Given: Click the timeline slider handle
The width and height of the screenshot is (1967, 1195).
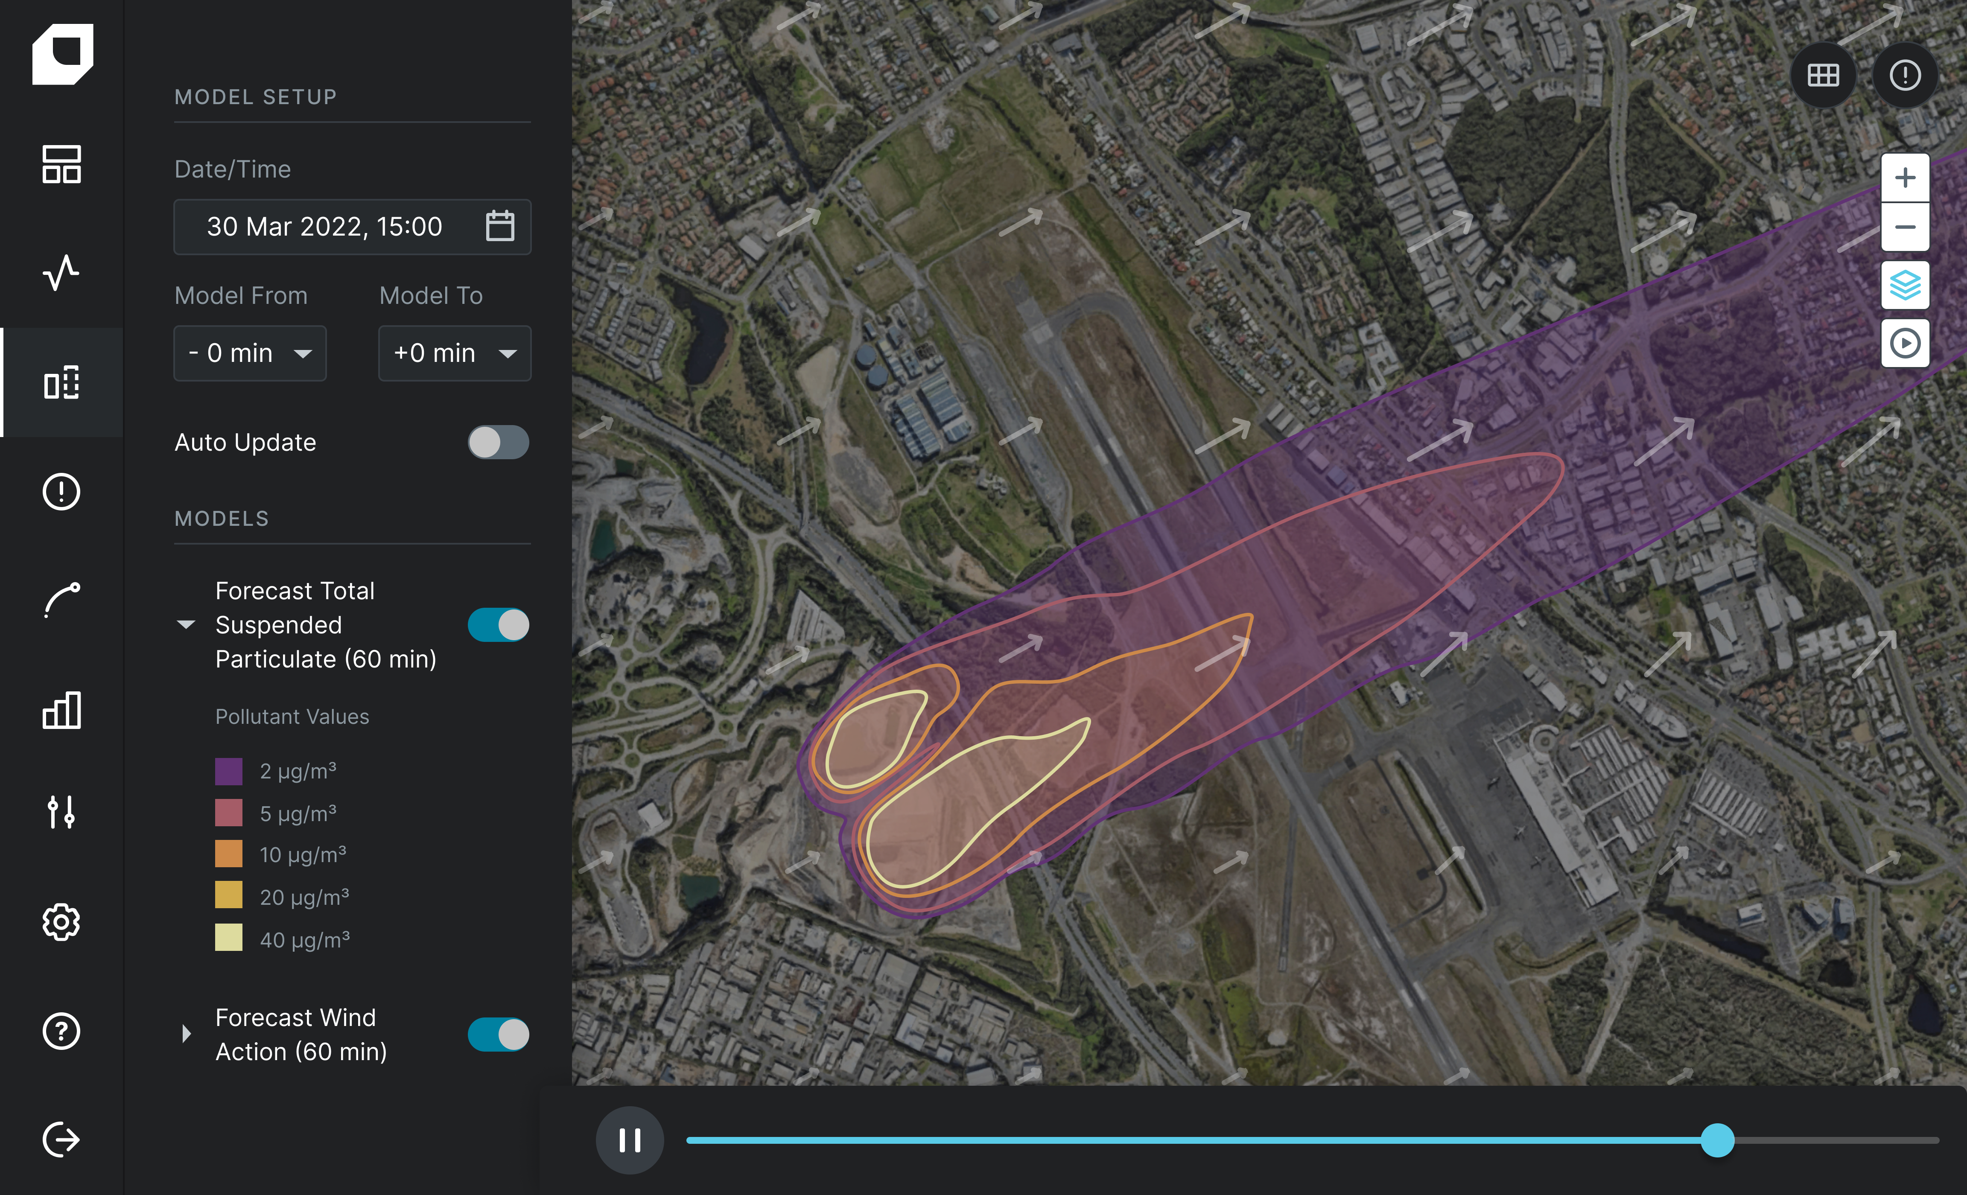Looking at the screenshot, I should pos(1717,1140).
